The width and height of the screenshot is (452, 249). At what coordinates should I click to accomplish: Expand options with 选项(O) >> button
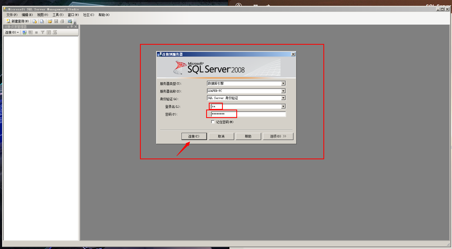[278, 136]
